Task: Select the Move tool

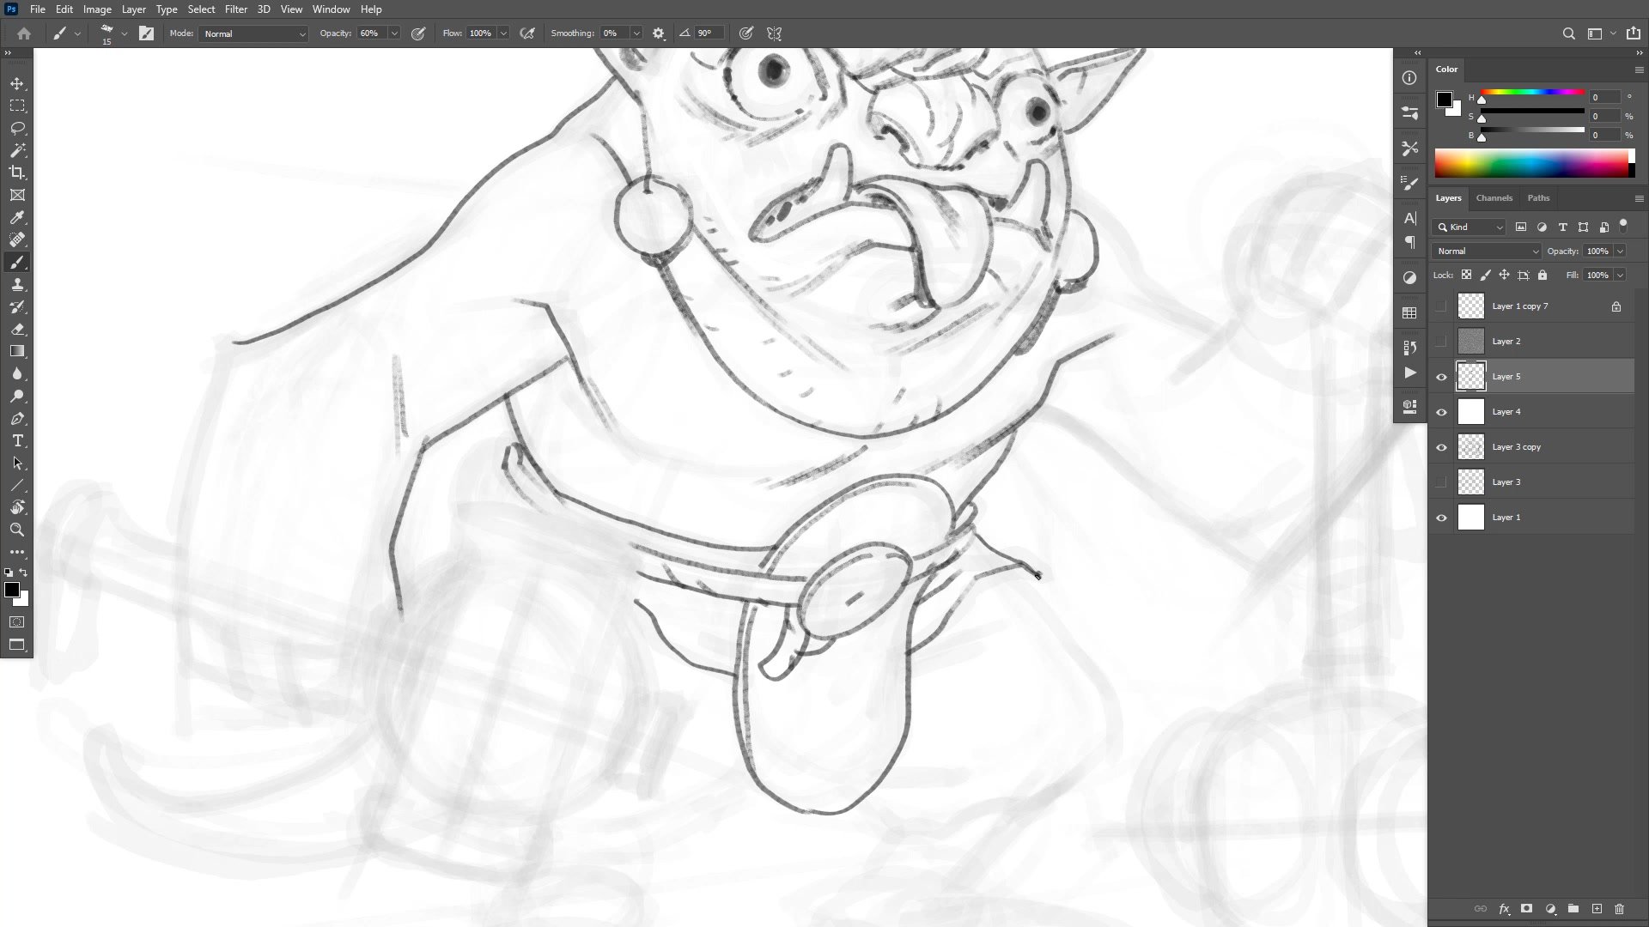Action: (17, 83)
